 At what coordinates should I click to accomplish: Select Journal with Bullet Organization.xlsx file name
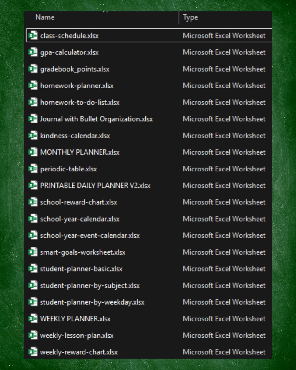97,119
